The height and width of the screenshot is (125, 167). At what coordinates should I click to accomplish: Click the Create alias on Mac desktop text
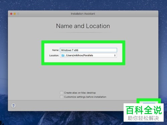point(80,93)
